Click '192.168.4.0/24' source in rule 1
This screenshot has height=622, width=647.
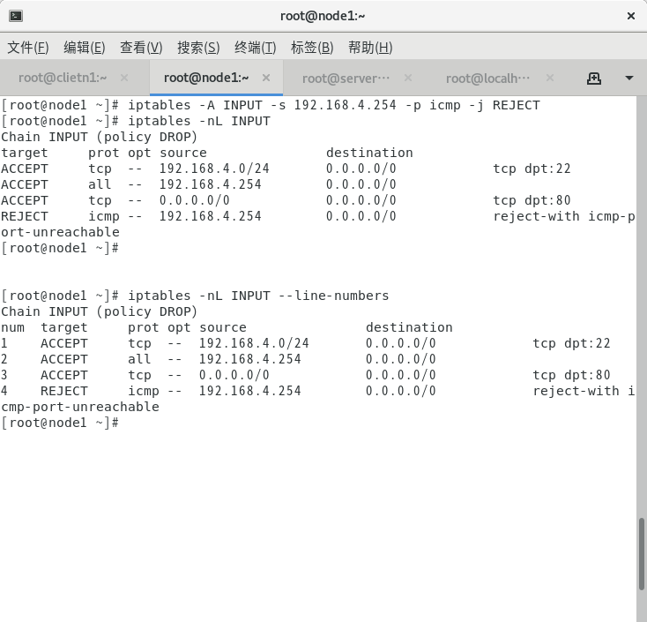click(x=254, y=343)
